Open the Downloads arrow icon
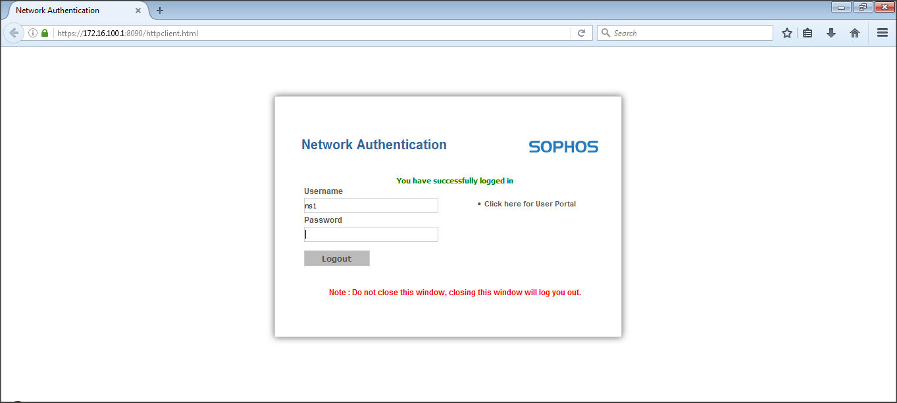Image resolution: width=897 pixels, height=403 pixels. pos(831,33)
